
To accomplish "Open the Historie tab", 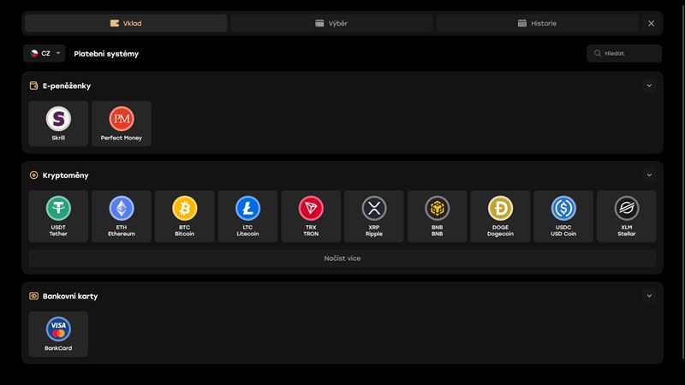I will tap(538, 23).
